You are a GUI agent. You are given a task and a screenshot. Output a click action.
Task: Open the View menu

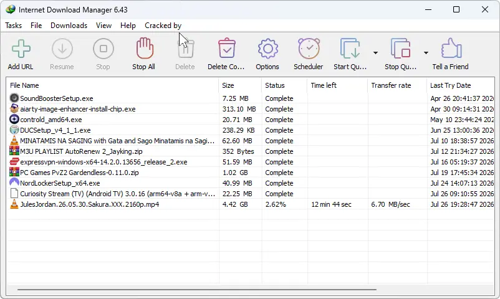pyautogui.click(x=103, y=26)
